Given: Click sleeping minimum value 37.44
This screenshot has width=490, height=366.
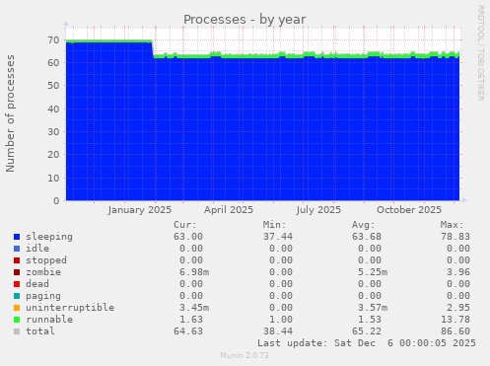Looking at the screenshot, I should pos(278,237).
